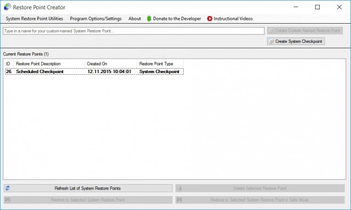Minimize the Restore Point Creator window
Viewport: 351px width, 210px height.
296,7
